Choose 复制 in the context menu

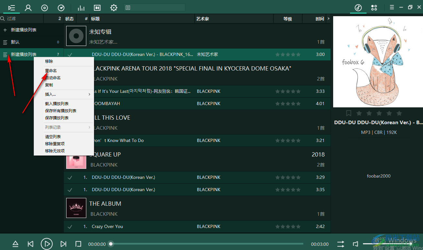click(x=49, y=85)
